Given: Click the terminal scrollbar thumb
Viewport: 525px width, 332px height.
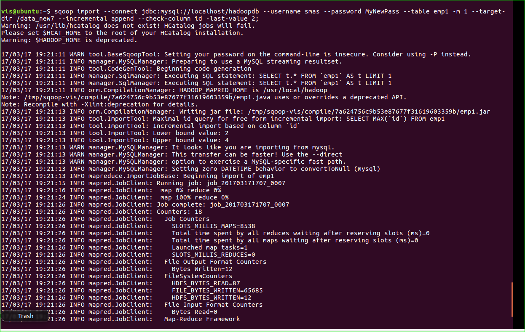Looking at the screenshot, I should (x=512, y=300).
